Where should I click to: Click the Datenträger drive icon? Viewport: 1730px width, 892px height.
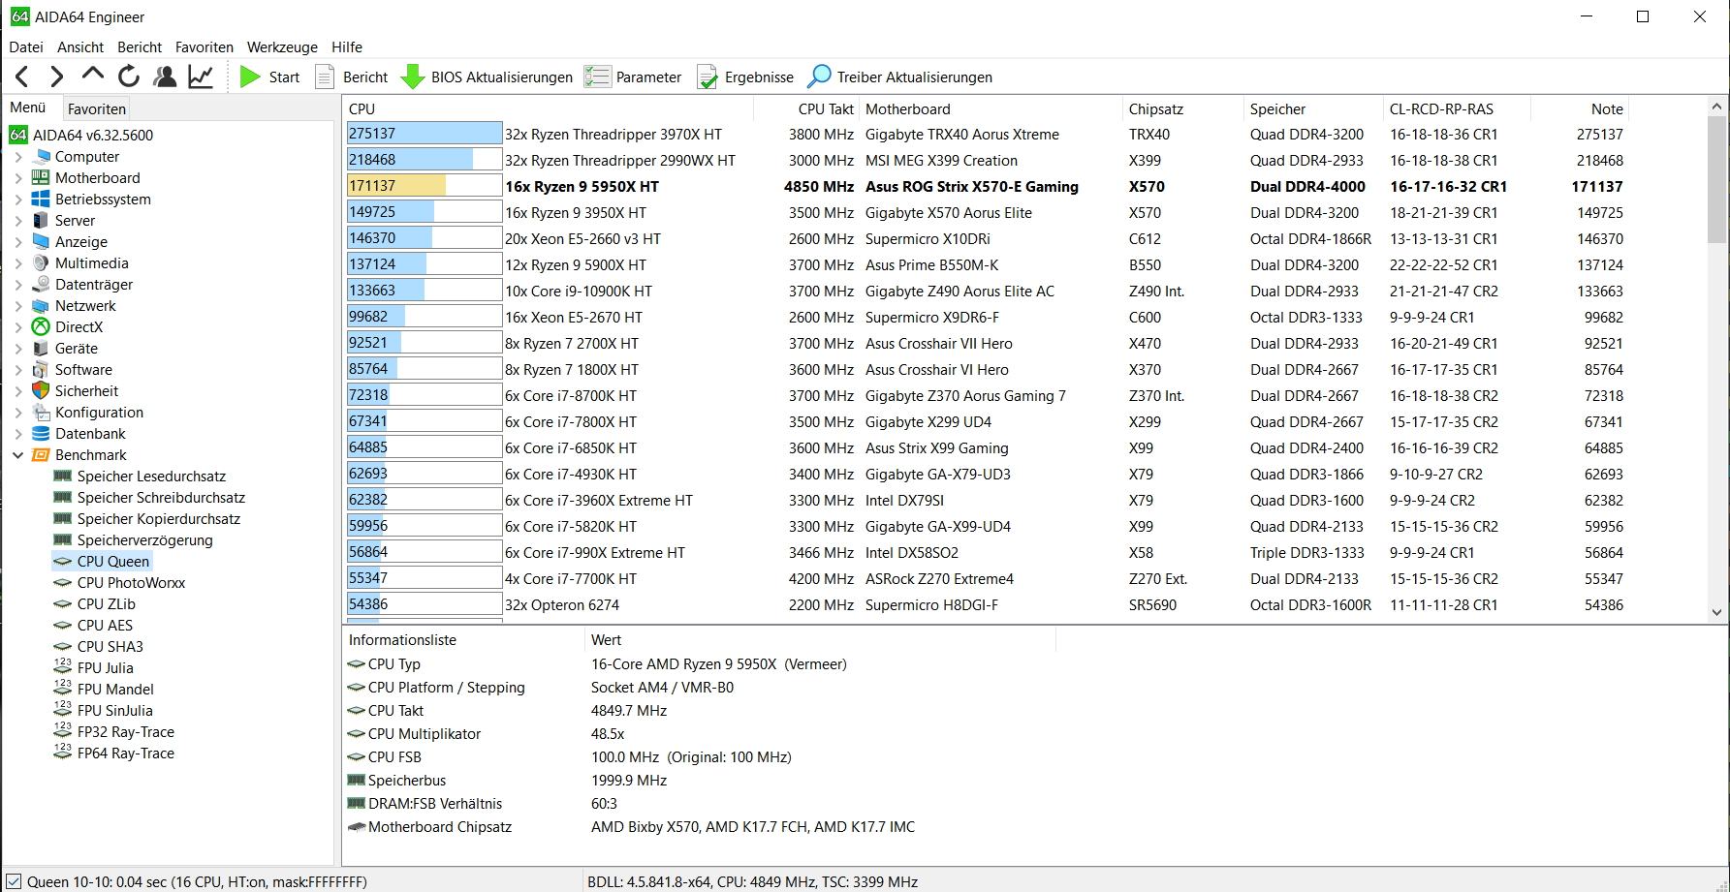coord(41,284)
